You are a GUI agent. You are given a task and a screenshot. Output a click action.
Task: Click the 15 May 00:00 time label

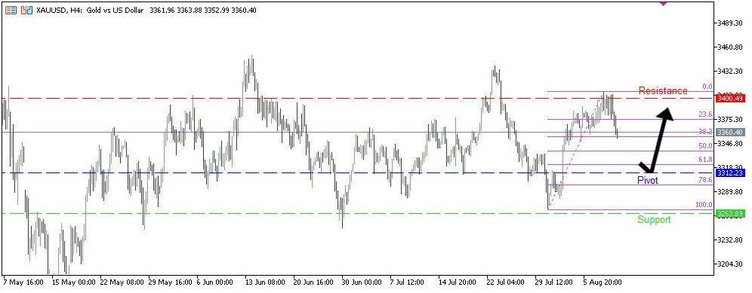click(73, 283)
